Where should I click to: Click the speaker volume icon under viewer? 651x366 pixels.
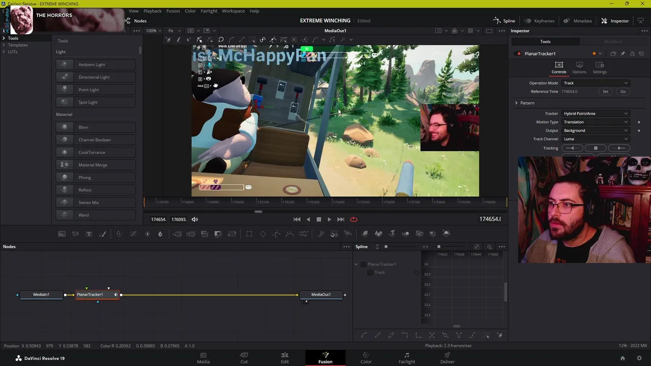click(x=194, y=220)
